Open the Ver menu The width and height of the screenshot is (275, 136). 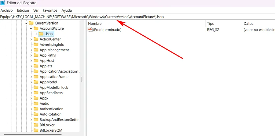(x=36, y=10)
